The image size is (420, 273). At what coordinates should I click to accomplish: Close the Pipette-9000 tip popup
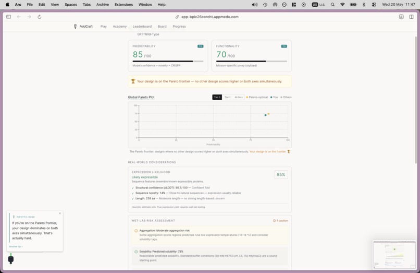pos(60,213)
